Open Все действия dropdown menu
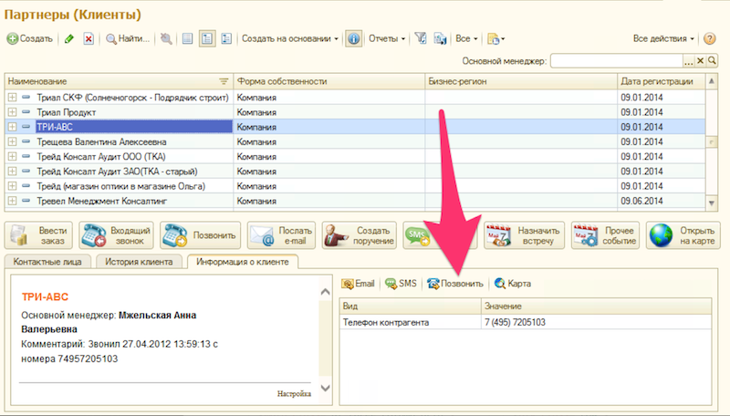 663,39
